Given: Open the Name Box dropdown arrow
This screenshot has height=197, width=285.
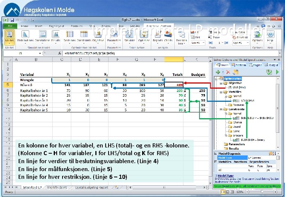Looking at the screenshot, I should click(40, 53).
